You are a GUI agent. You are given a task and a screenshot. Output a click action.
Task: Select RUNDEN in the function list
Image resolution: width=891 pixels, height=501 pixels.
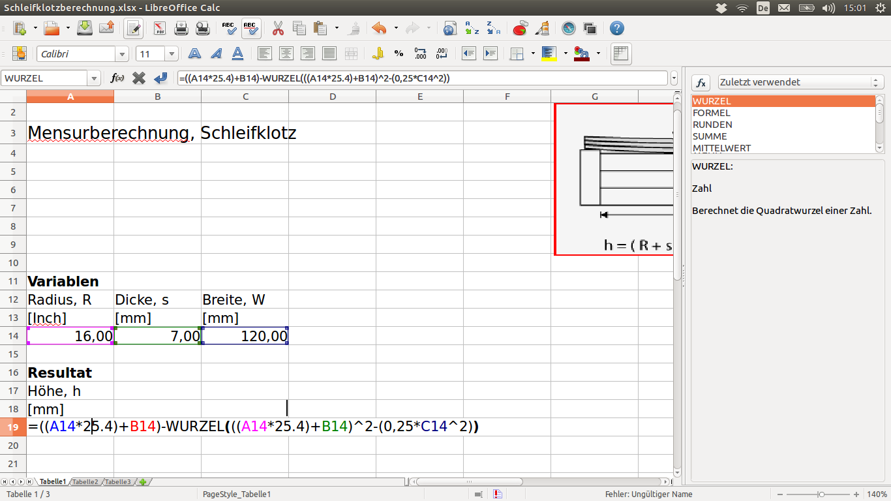coord(783,125)
